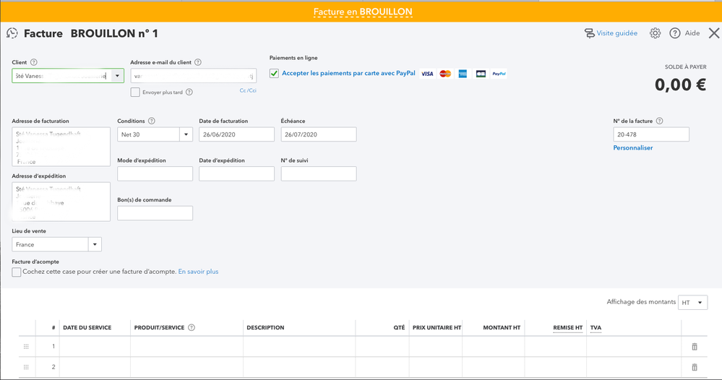Click help icon next to Envoyer plus tard
This screenshot has height=380, width=722.
(189, 92)
